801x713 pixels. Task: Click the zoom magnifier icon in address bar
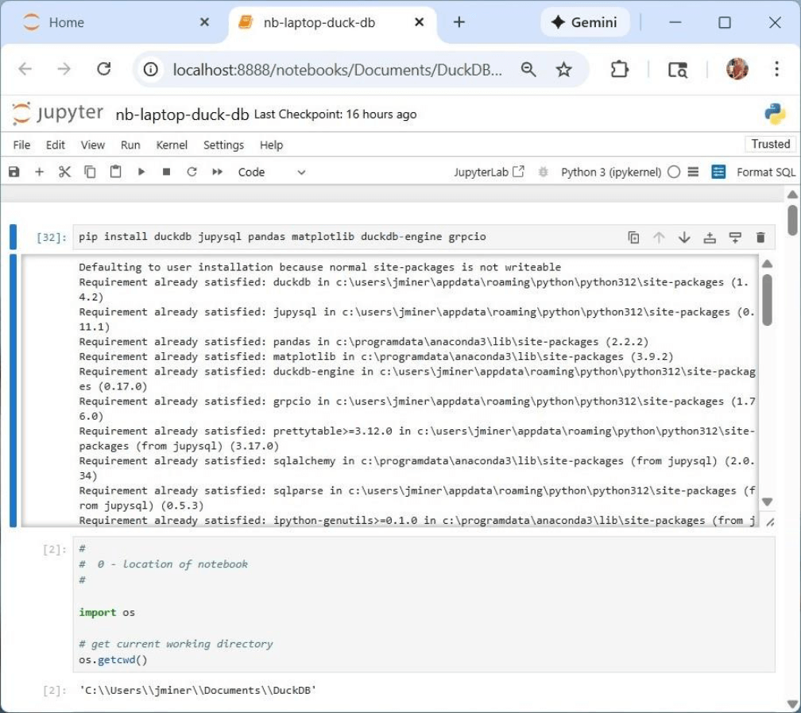(528, 69)
